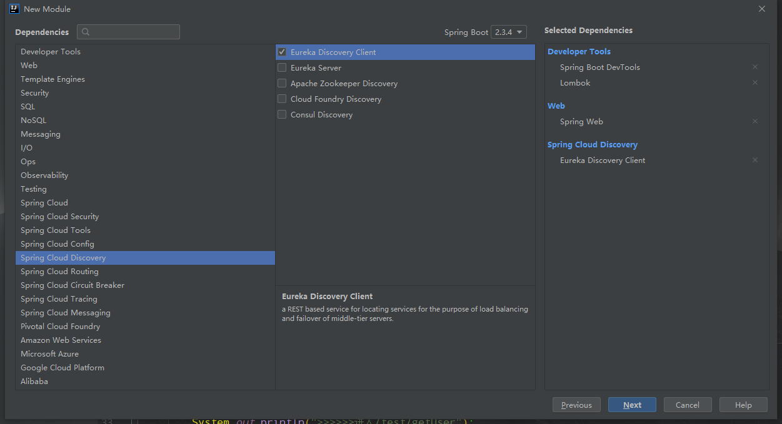Open Amazon Web Services category
This screenshot has height=424, width=782.
coord(145,340)
